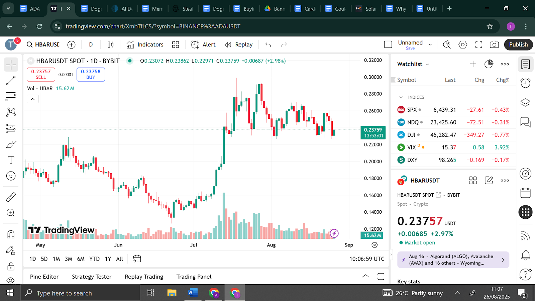The image size is (535, 301).
Task: Select the text annotation tool
Action: tap(11, 160)
